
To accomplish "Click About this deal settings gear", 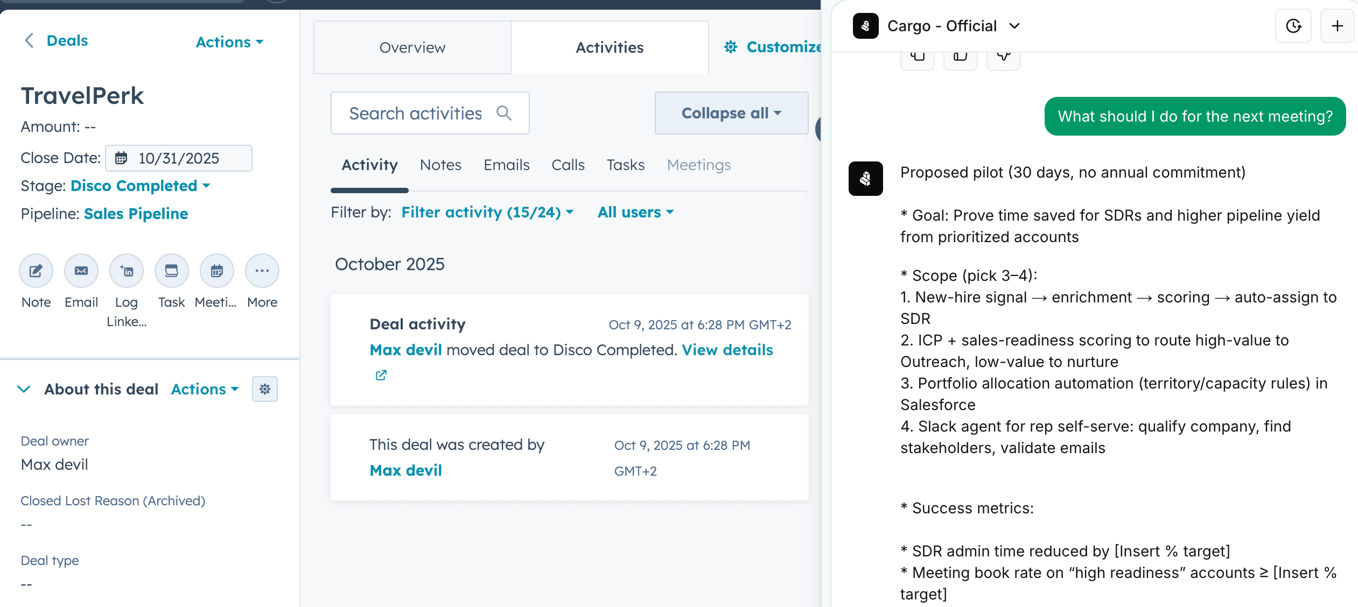I will [265, 389].
